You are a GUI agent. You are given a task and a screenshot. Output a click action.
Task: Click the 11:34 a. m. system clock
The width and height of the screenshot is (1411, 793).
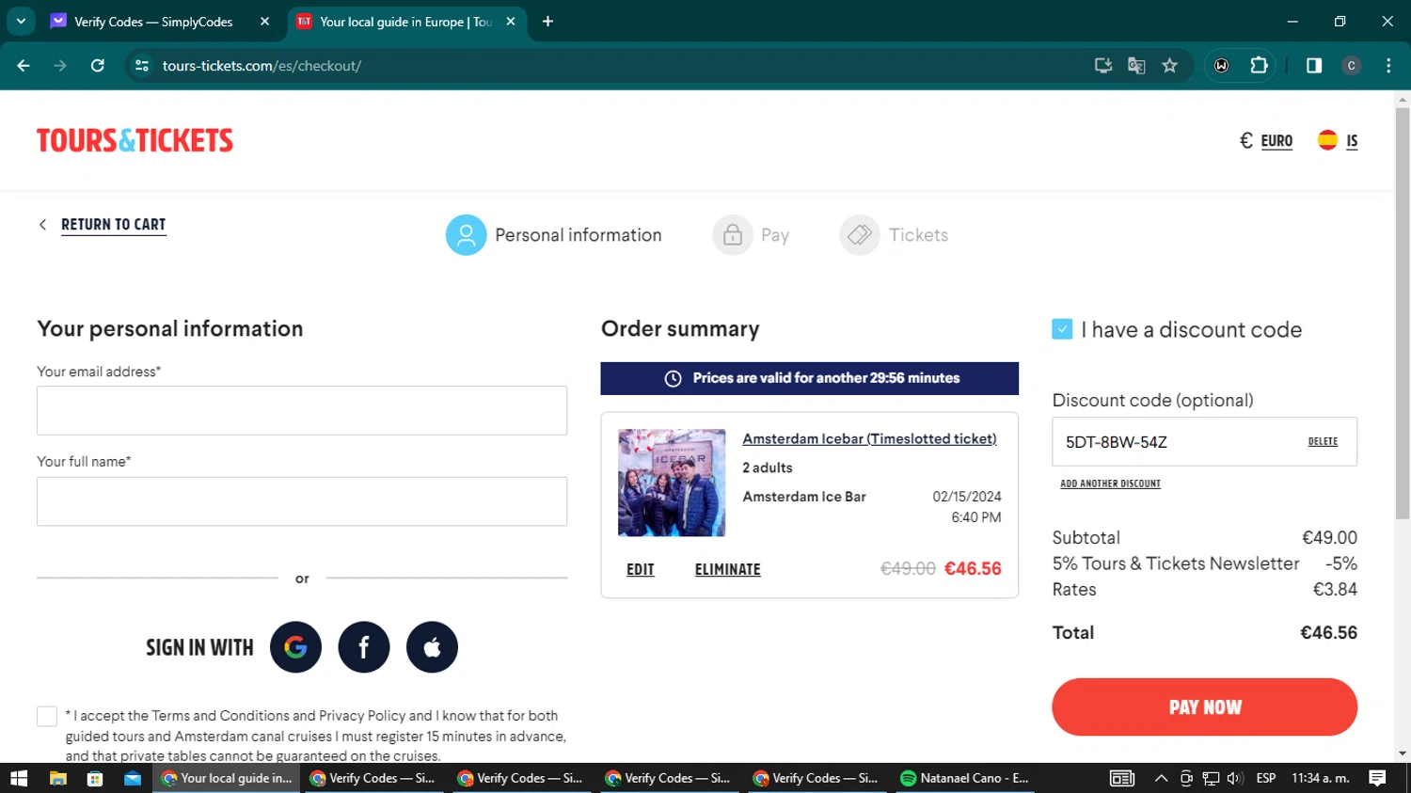pyautogui.click(x=1321, y=778)
